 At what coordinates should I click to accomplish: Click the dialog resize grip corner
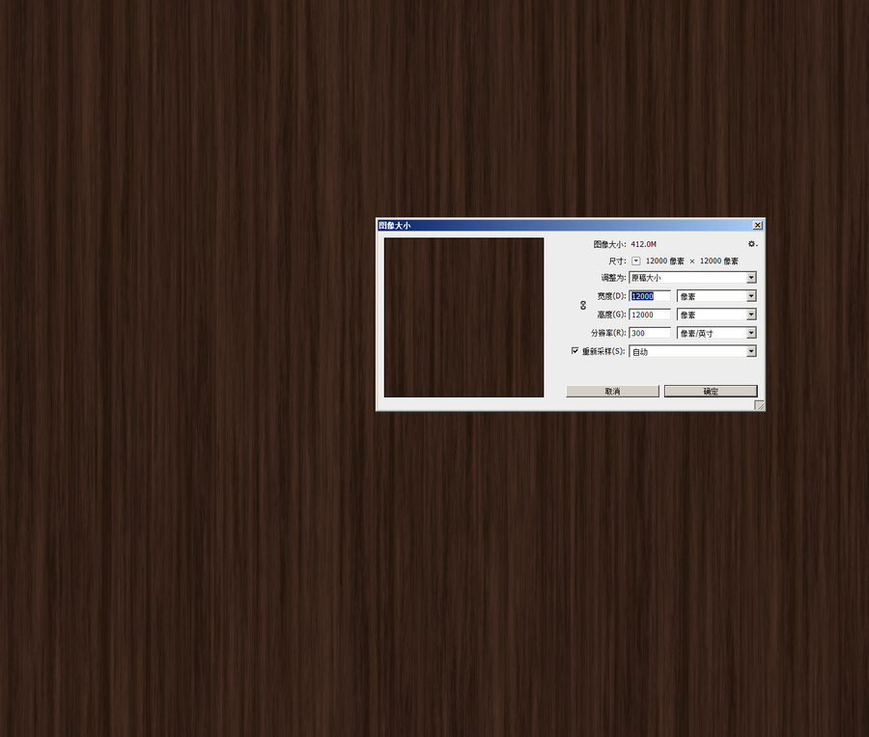(x=760, y=405)
